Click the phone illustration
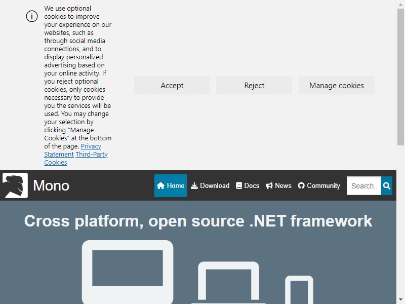This screenshot has width=405, height=304. (x=299, y=289)
